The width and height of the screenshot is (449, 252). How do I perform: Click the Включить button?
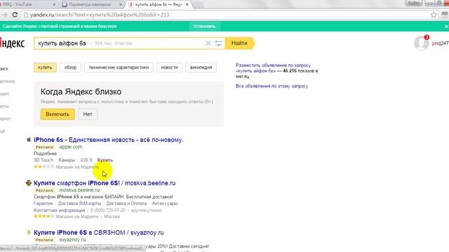(x=58, y=114)
